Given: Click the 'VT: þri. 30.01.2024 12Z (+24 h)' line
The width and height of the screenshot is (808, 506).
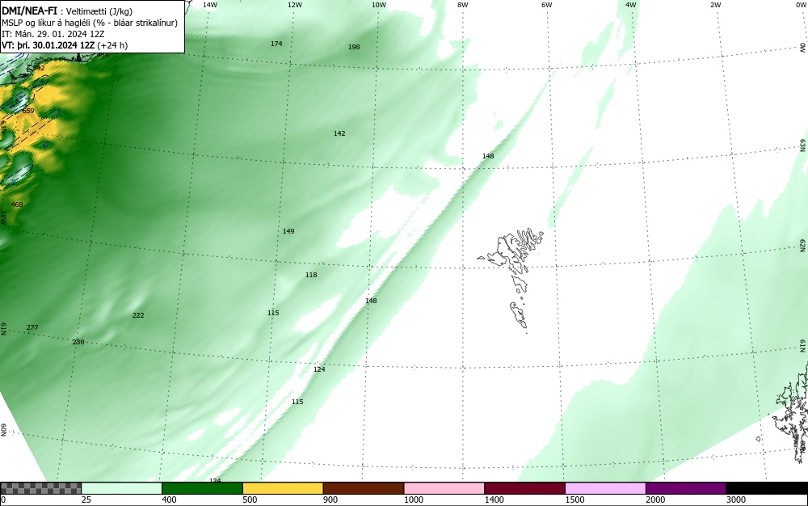Looking at the screenshot, I should tap(65, 45).
